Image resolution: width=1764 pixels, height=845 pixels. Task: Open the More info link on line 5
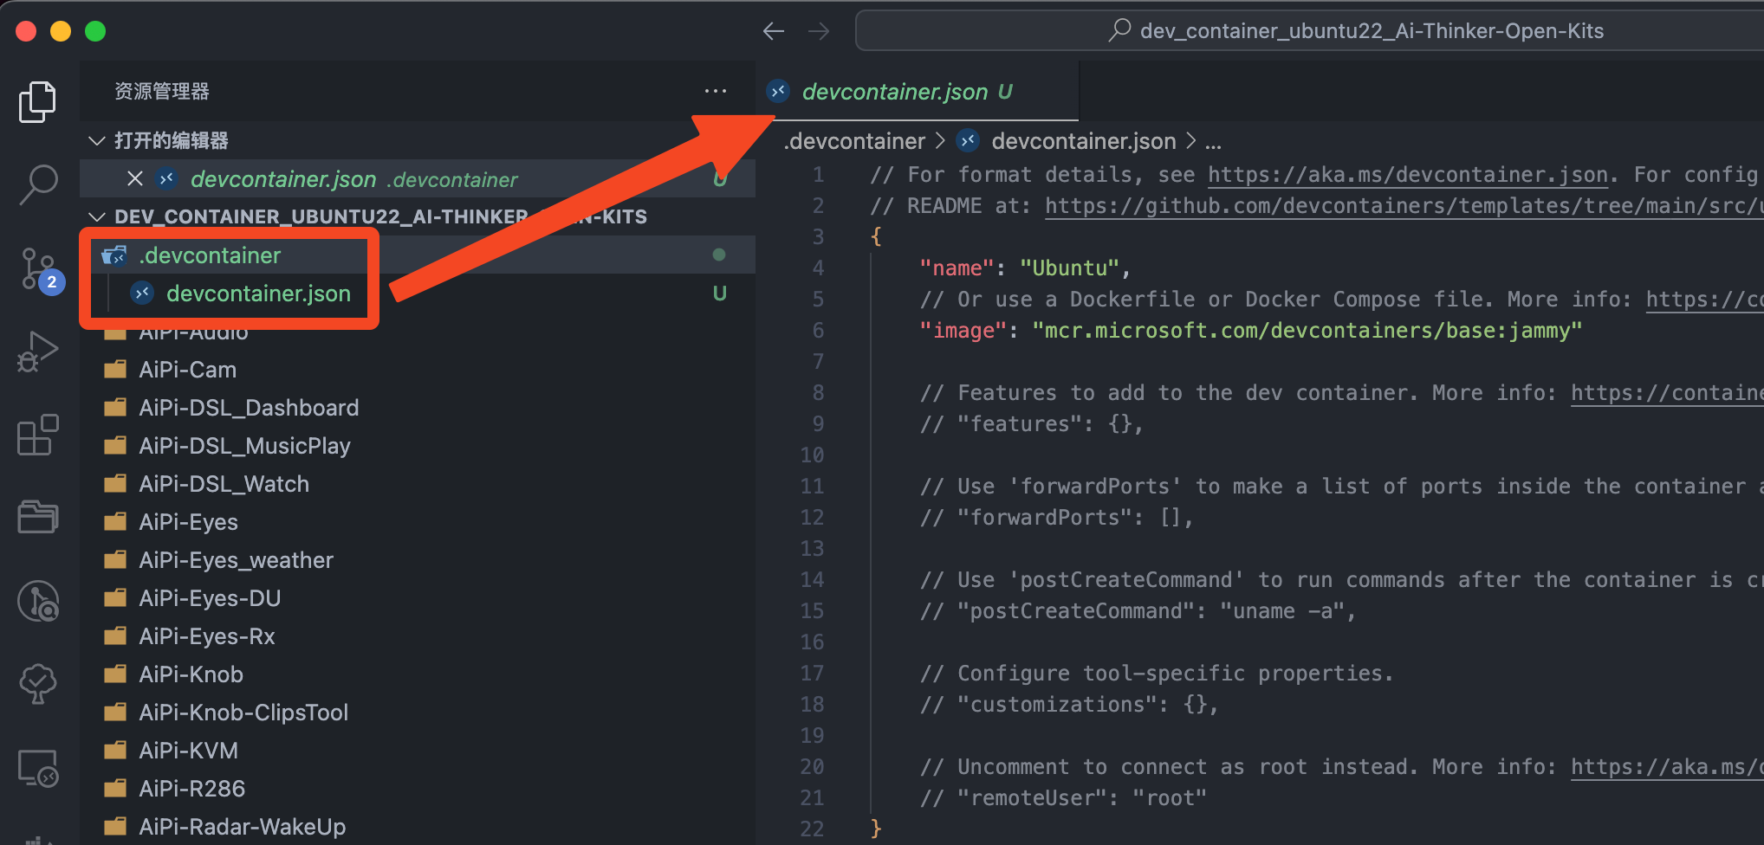pos(1704,300)
